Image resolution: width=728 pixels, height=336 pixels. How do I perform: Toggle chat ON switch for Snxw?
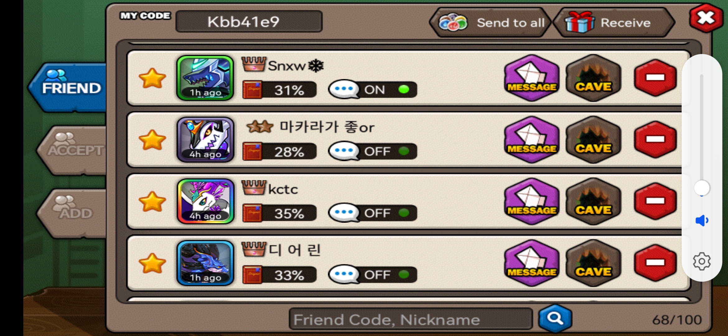coord(373,90)
